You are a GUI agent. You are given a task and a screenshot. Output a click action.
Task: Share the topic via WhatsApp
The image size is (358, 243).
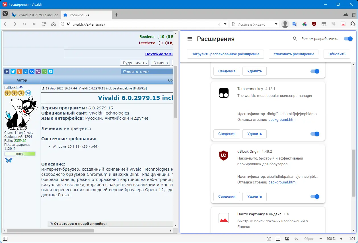44,72
